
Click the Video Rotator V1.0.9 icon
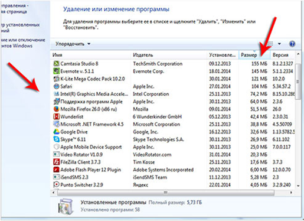tap(56, 154)
